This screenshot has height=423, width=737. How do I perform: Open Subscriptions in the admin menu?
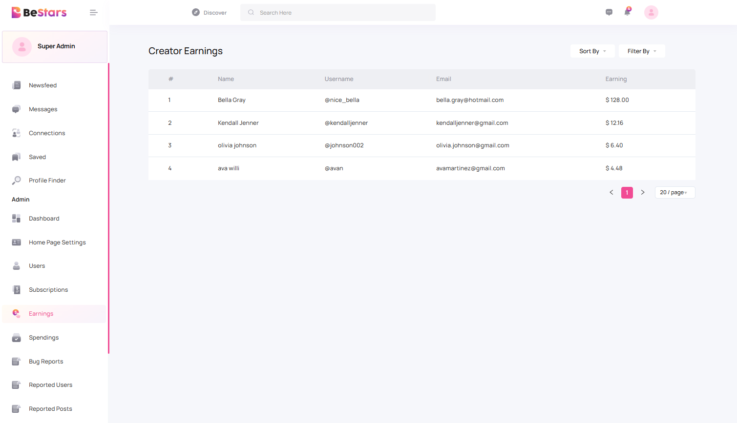tap(48, 290)
